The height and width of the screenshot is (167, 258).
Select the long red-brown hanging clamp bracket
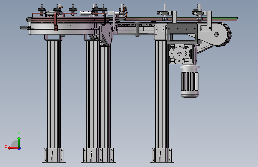click(56, 22)
